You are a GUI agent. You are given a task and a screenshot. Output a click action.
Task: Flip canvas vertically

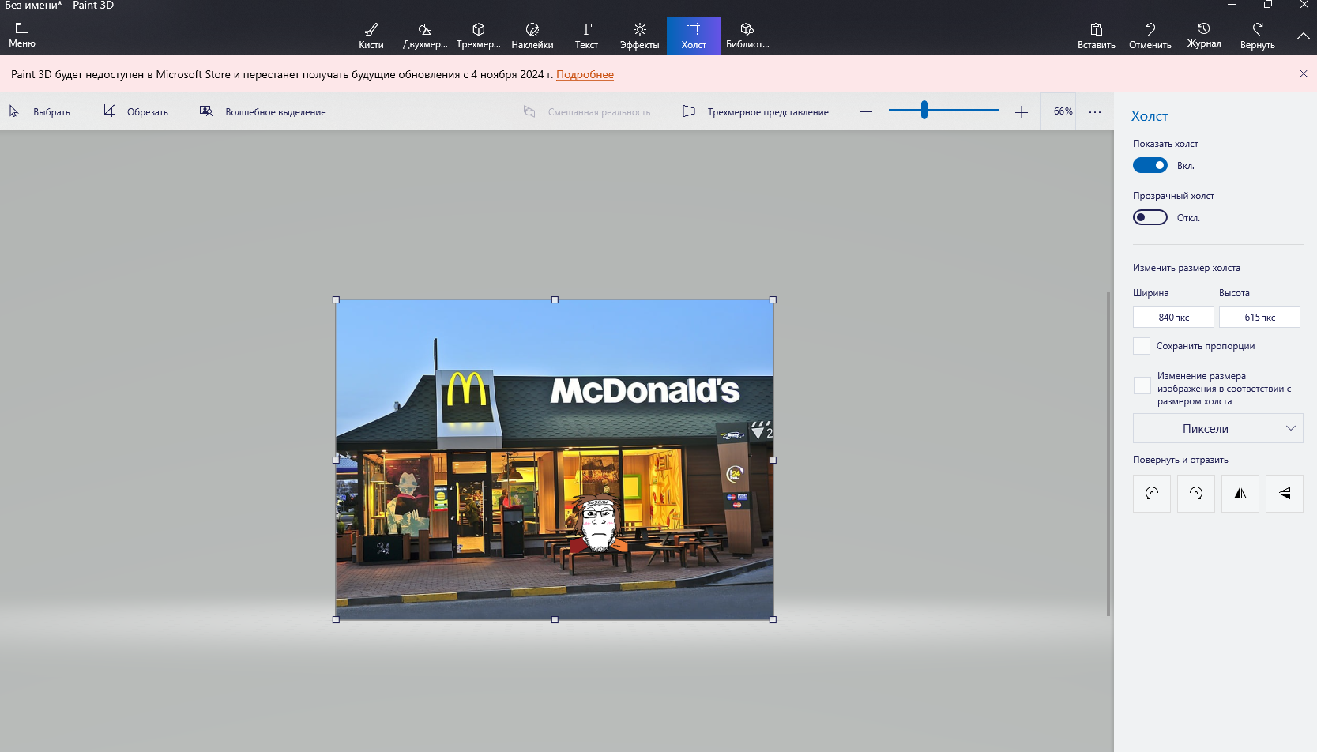[x=1285, y=493]
